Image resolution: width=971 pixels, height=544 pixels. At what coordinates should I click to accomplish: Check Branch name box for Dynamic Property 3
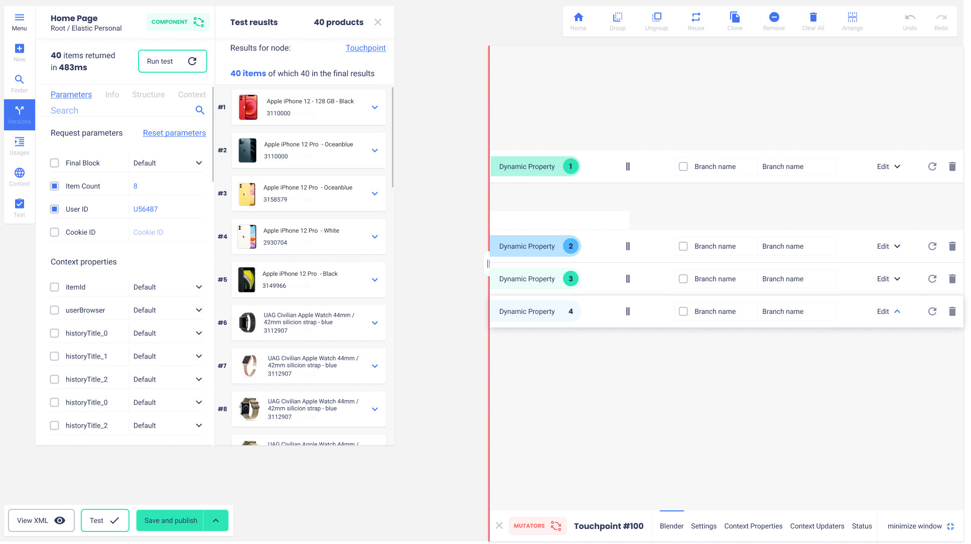(683, 279)
